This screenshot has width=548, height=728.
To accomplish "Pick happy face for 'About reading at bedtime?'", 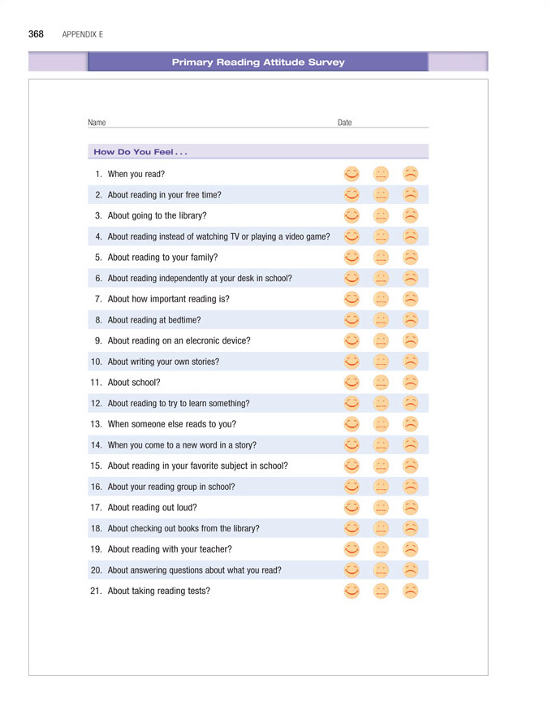I will click(351, 319).
